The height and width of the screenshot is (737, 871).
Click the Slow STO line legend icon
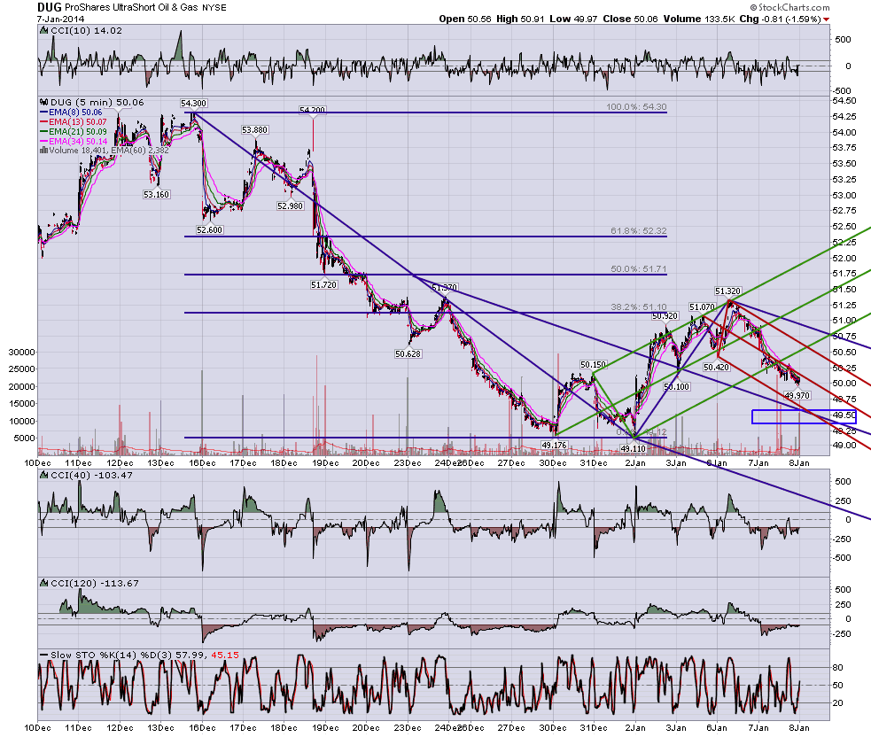[44, 655]
